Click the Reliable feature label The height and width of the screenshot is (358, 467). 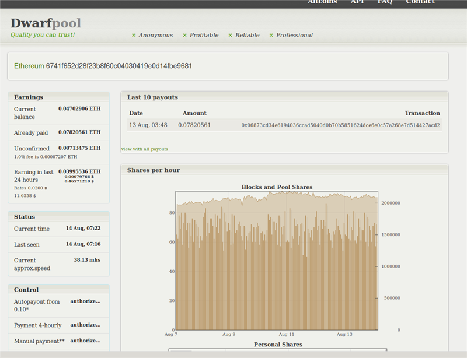coord(247,35)
